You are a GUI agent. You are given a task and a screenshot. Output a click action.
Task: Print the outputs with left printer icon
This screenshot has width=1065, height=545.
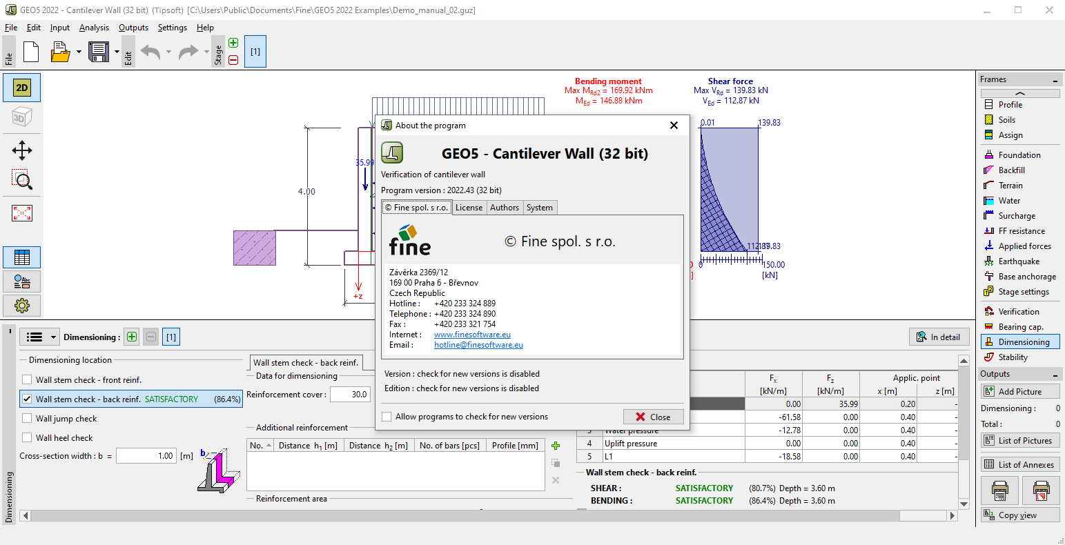coord(1000,490)
